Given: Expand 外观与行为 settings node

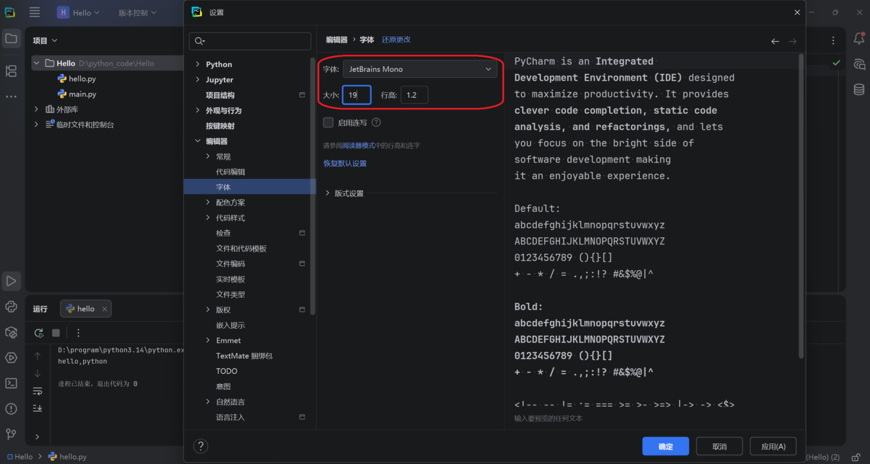Looking at the screenshot, I should (197, 110).
